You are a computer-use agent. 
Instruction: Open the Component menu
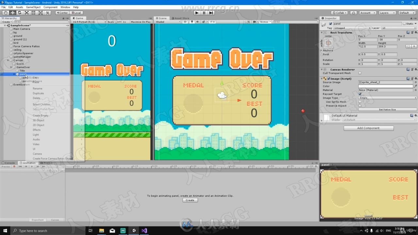[50, 7]
